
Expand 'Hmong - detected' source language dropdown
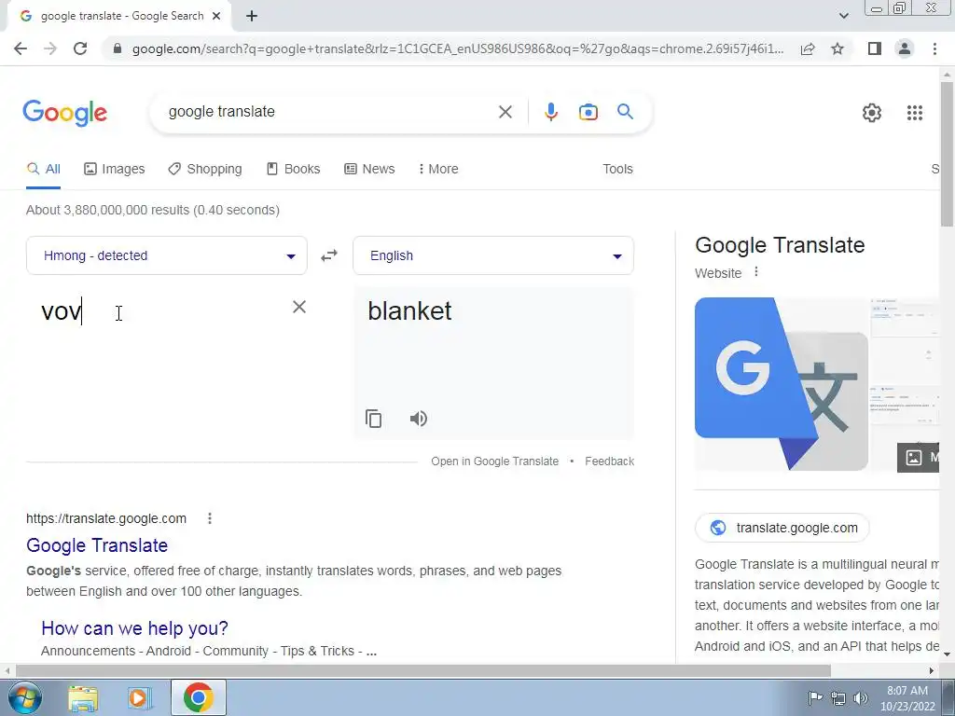[166, 255]
